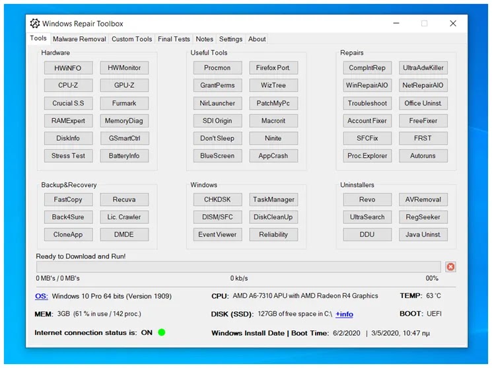This screenshot has height=368, width=492.
Task: Click the Windows Repair Toolbox gear icon
Action: [35, 24]
